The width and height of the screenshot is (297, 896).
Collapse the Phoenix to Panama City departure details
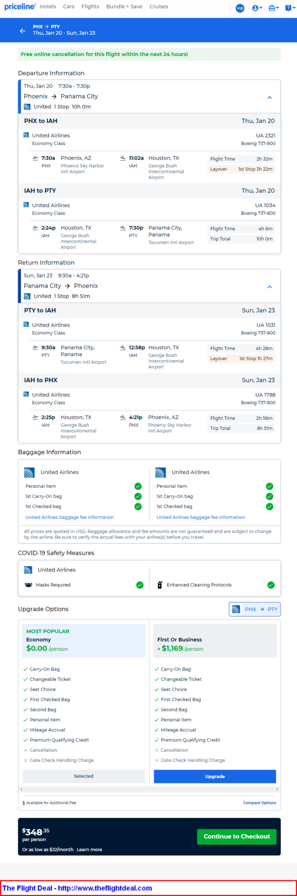coord(270,97)
